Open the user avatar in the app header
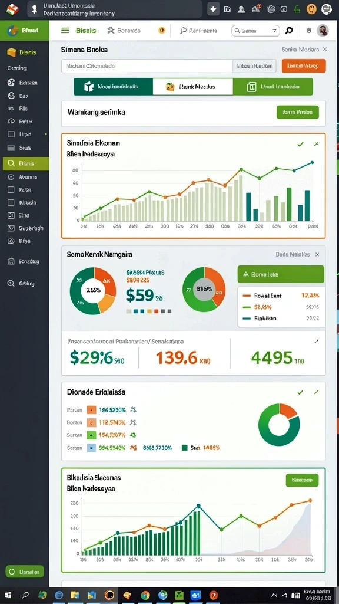 (323, 31)
